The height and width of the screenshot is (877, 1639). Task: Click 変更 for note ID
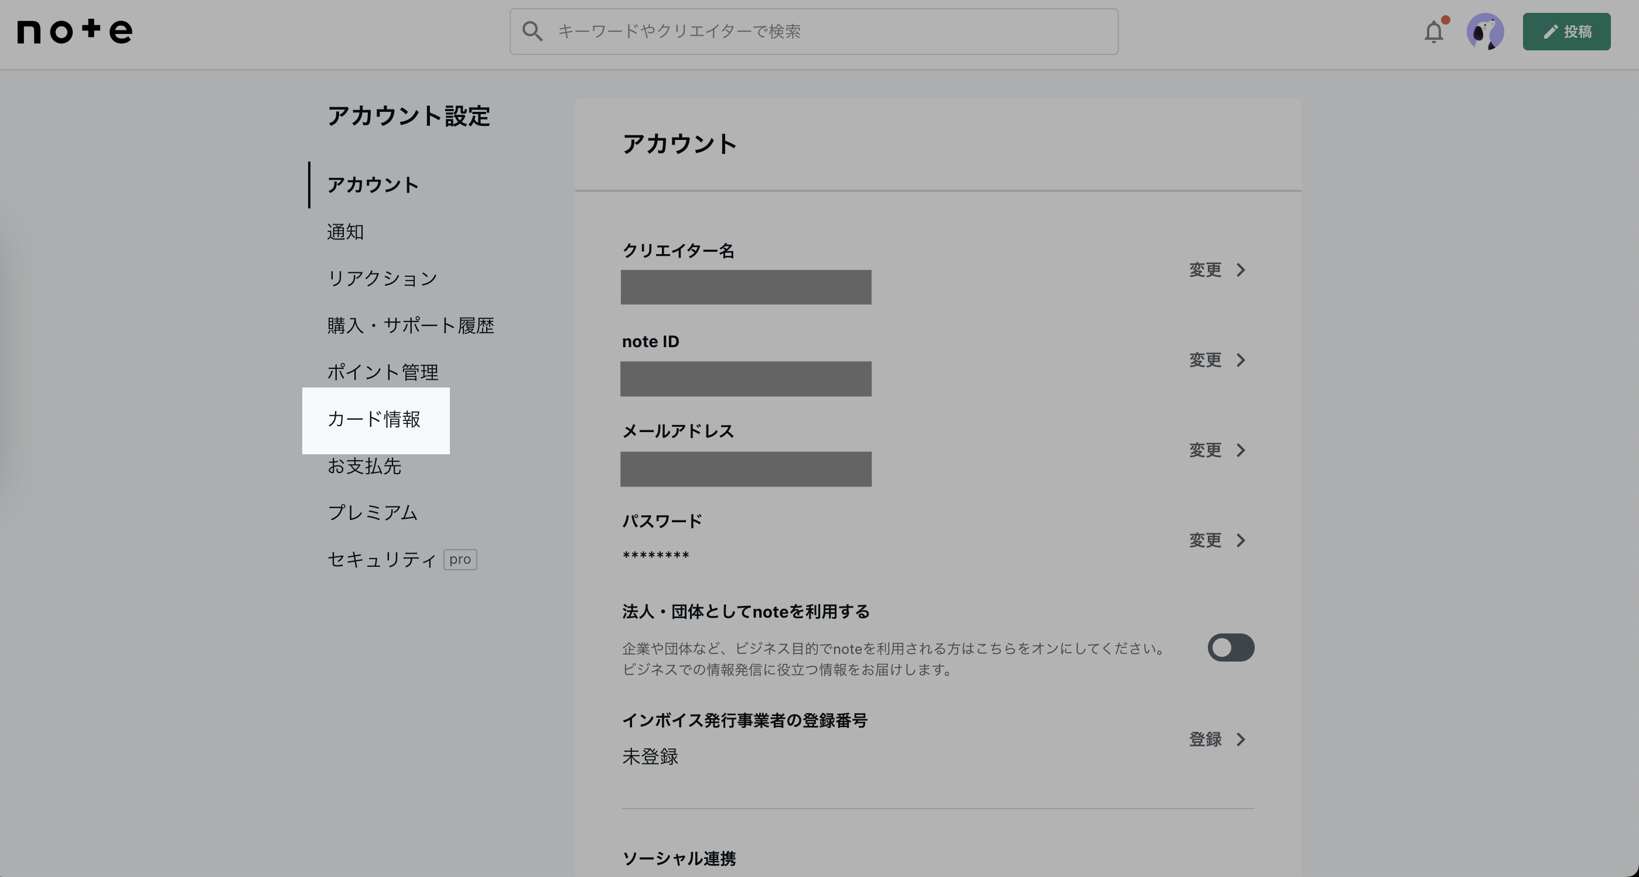coord(1217,360)
